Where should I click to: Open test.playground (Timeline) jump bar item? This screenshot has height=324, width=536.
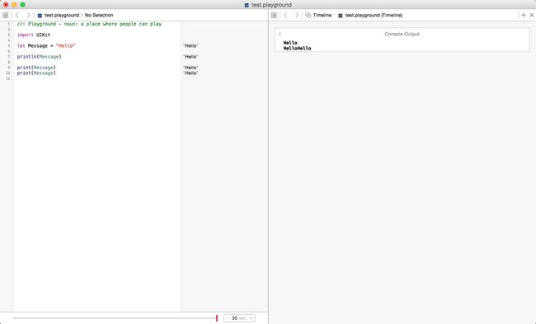tap(374, 16)
